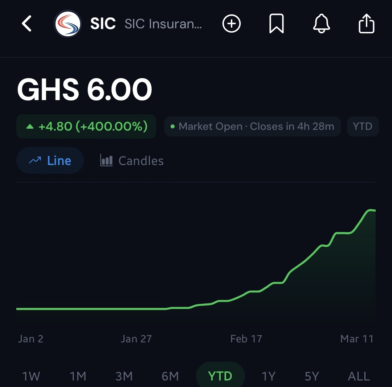
Task: Switch chart to Line view
Action: coord(50,160)
